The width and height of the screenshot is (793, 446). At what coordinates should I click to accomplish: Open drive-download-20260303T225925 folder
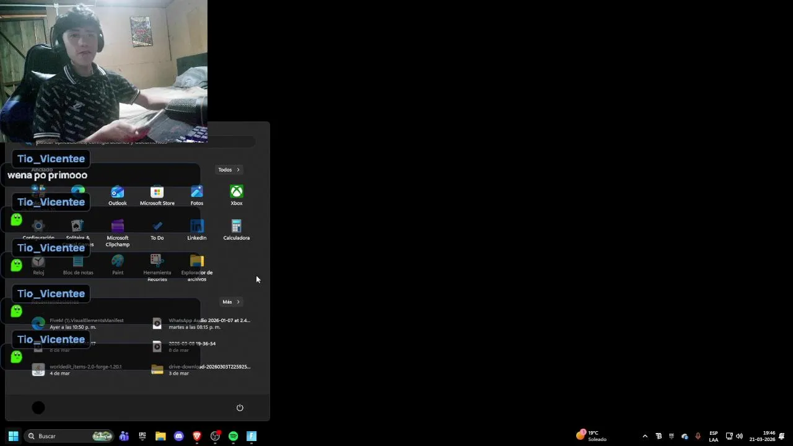point(201,370)
